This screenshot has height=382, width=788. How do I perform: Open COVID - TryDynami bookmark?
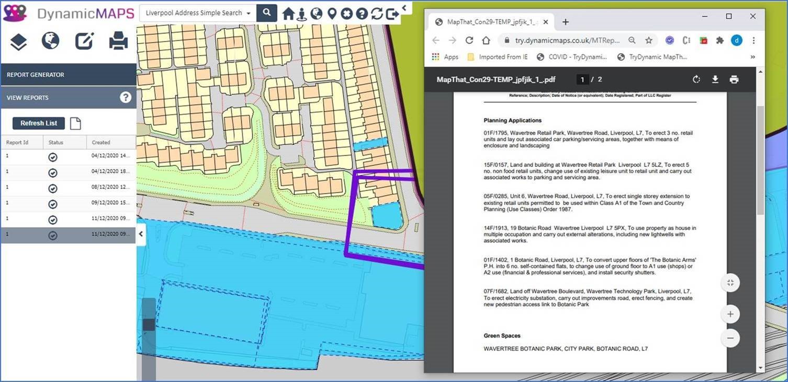coord(572,57)
